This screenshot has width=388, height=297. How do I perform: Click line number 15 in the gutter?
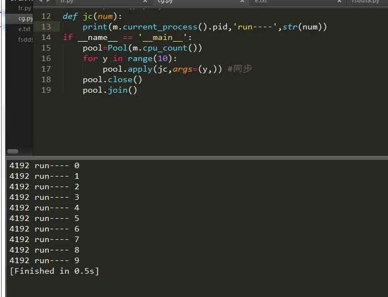coord(46,48)
